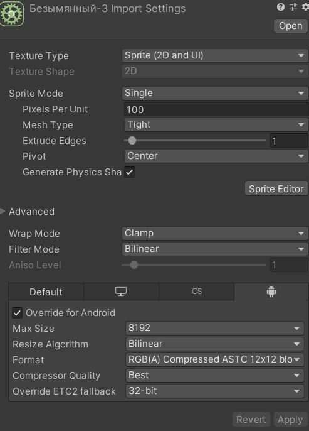
Task: Open the Sprite Mode dropdown
Action: (x=215, y=93)
